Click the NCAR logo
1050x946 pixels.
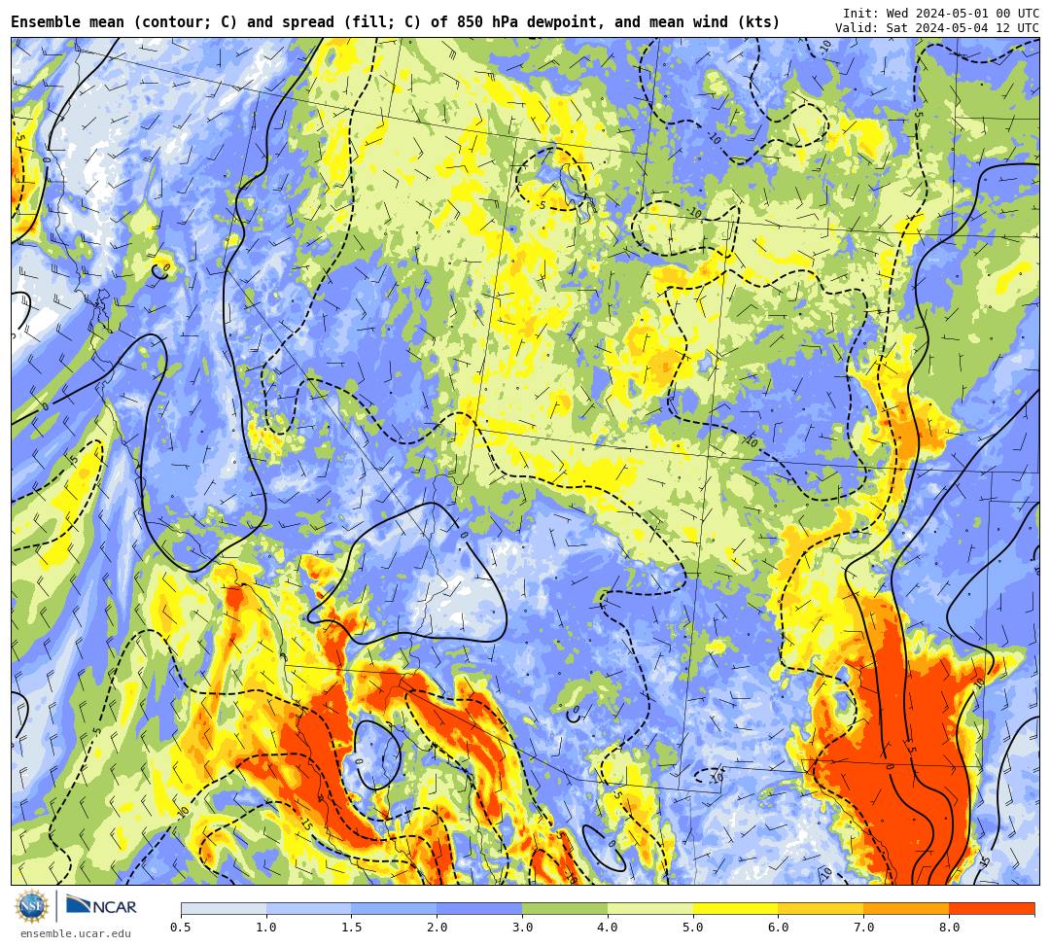[x=101, y=906]
